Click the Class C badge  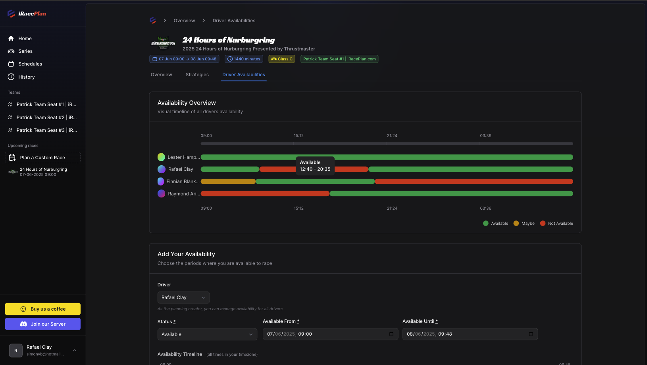coord(282,59)
